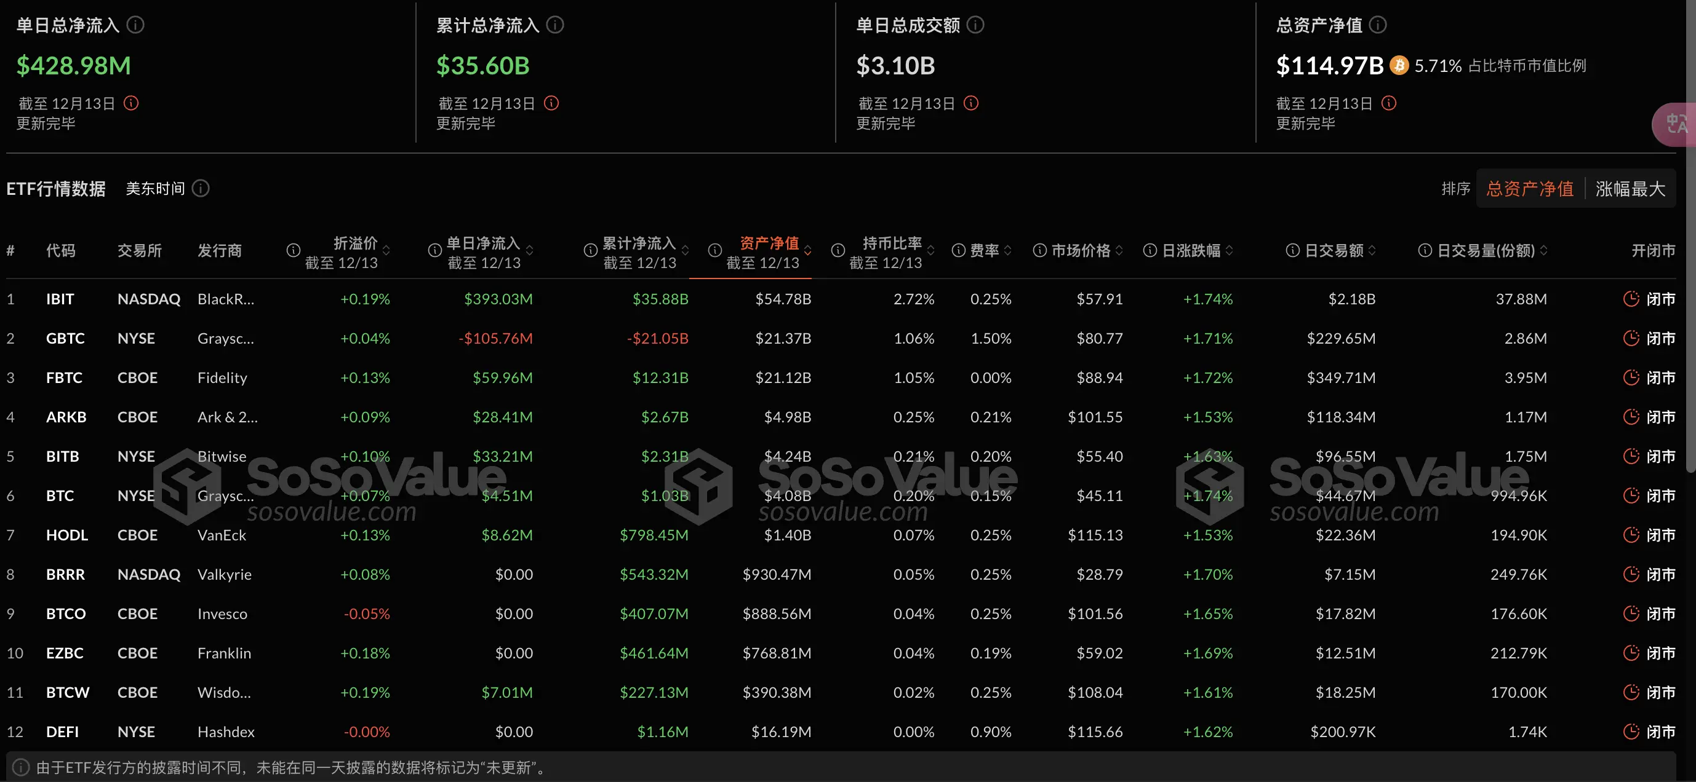Select the 总资产净值 sort tab

pos(1530,189)
